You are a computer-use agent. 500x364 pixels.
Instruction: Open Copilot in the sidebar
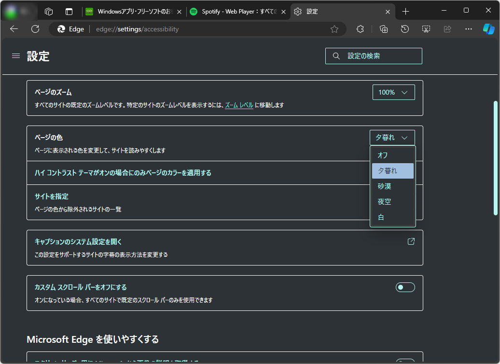click(x=489, y=29)
